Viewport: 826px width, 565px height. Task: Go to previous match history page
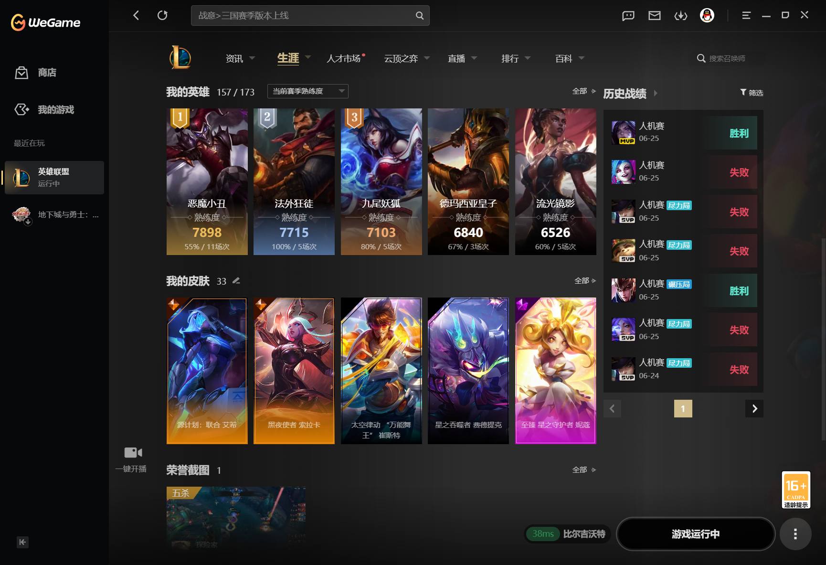coord(612,408)
